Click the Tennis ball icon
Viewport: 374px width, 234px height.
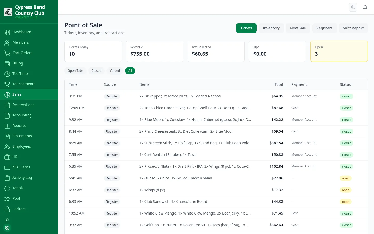[7, 188]
